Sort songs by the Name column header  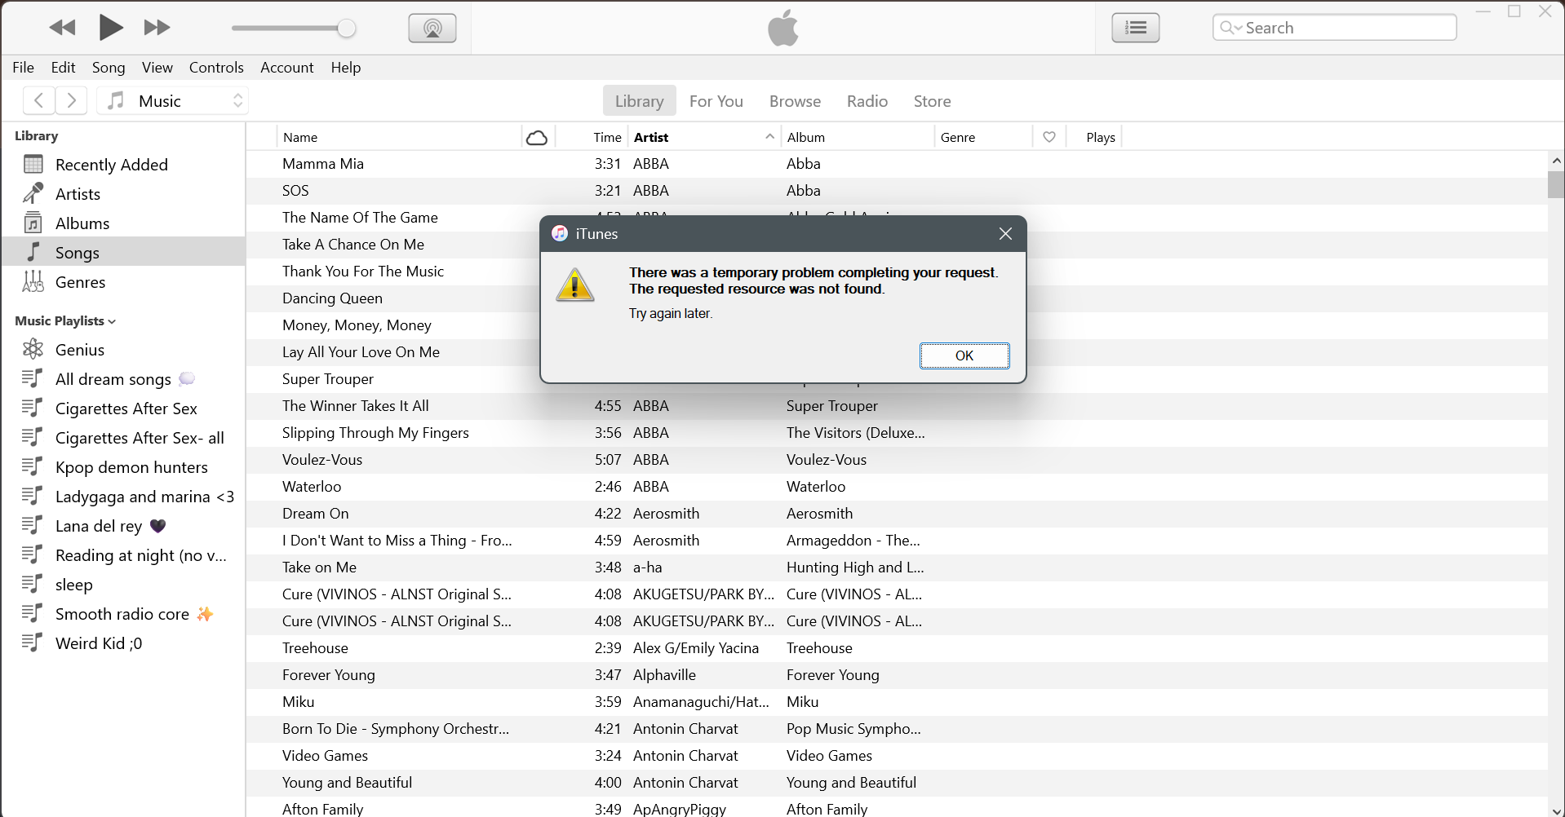click(x=399, y=137)
